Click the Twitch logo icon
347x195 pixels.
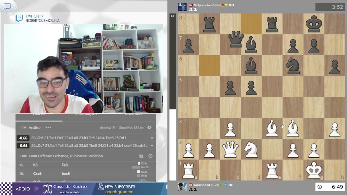tap(19, 18)
